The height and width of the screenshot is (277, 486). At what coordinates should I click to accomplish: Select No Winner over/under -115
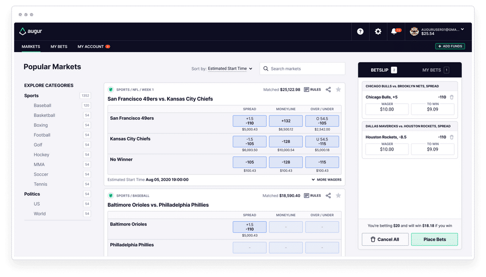pos(322,162)
